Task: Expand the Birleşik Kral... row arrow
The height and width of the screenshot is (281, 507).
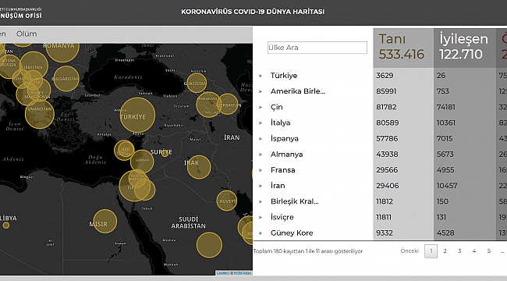Action: (261, 201)
